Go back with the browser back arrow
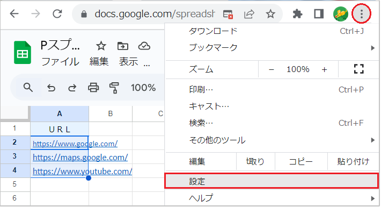 tap(14, 14)
